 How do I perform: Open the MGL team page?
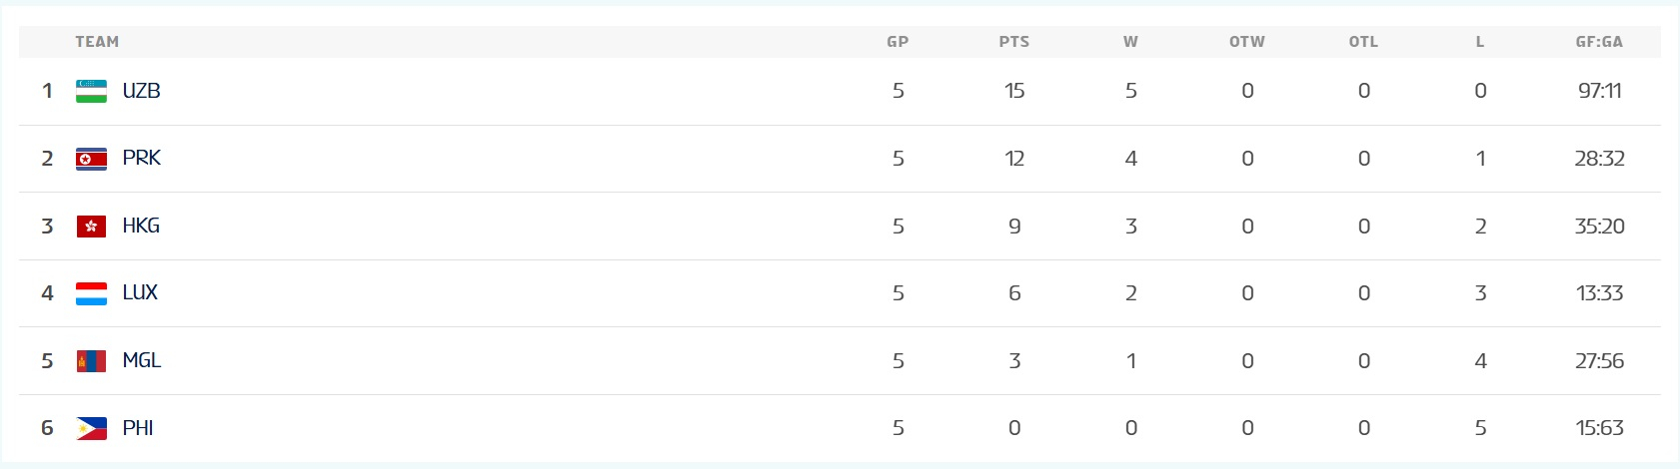coord(141,361)
